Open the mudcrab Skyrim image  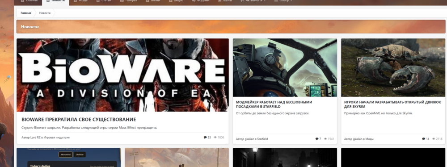pos(393,68)
